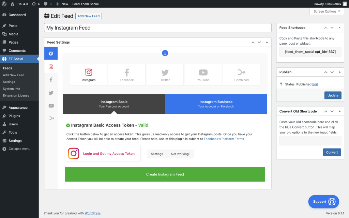Image resolution: width=349 pixels, height=218 pixels.
Task: Open the FTS 4.0 site home link
Action: pyautogui.click(x=19, y=4)
